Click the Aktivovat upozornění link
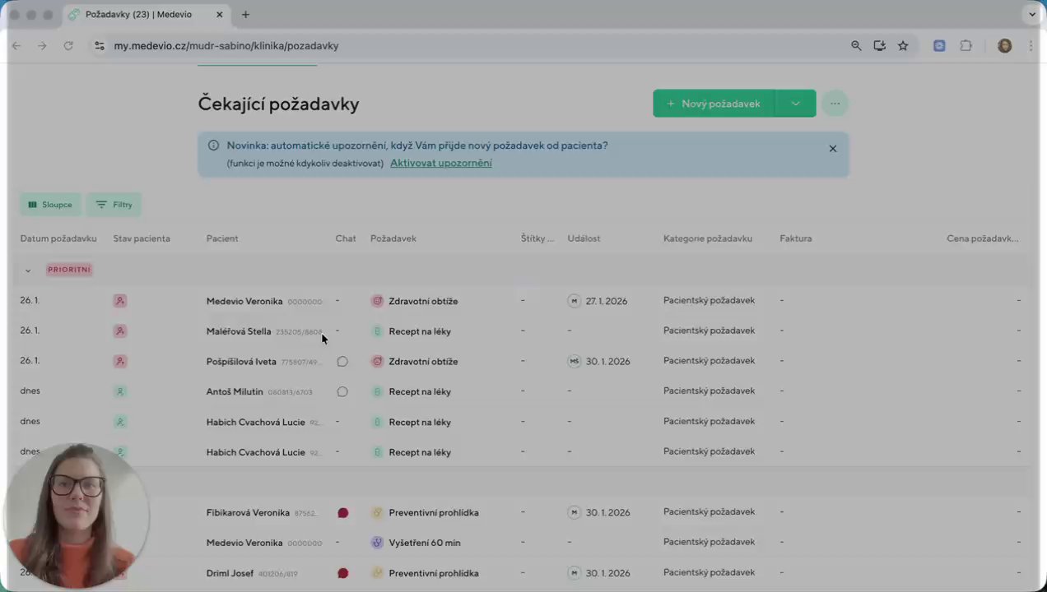 [440, 163]
